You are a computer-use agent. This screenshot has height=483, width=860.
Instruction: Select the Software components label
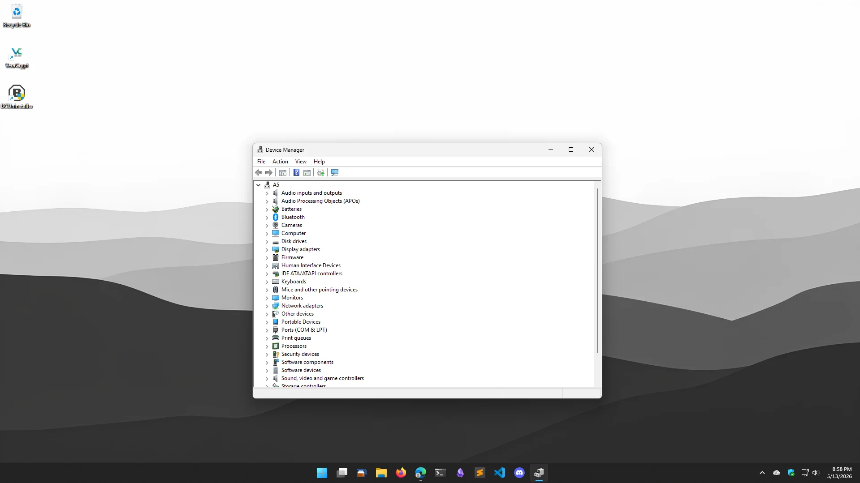[307, 362]
